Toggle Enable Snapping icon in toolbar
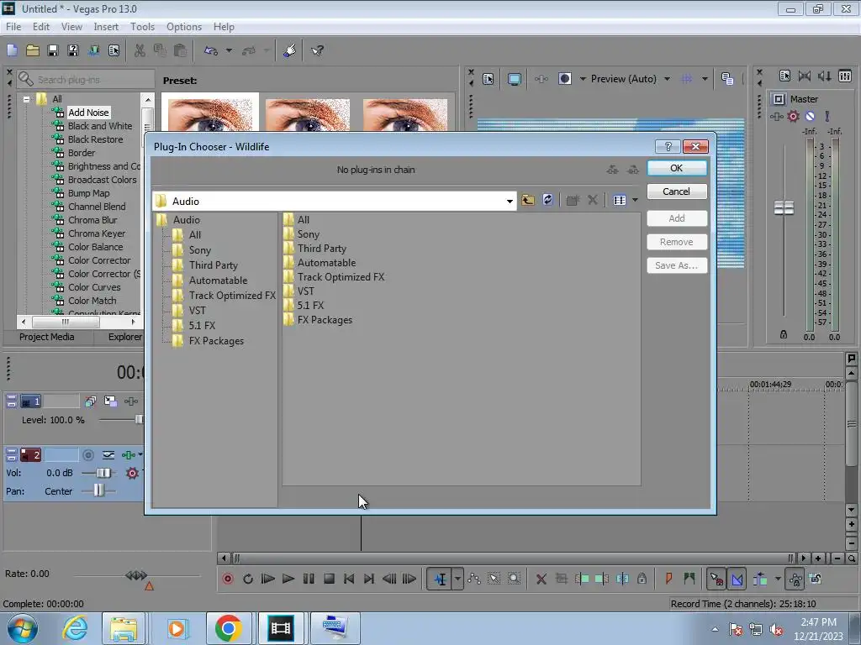Viewport: 861px width, 645px height. [x=716, y=579]
